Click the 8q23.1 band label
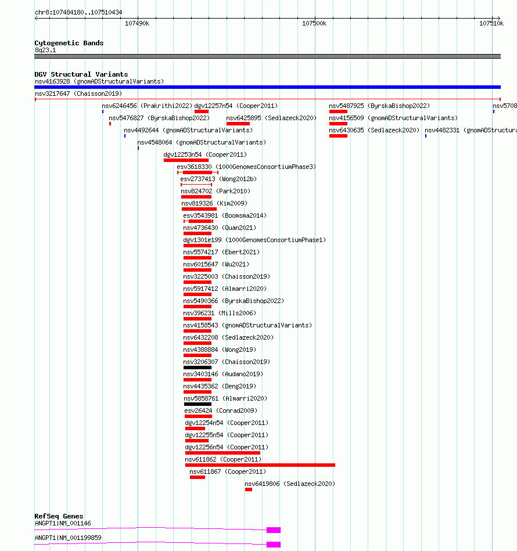 pyautogui.click(x=45, y=51)
